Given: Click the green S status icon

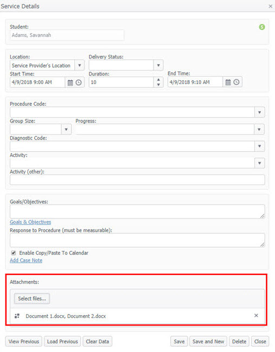Looking at the screenshot, I should click(262, 27).
